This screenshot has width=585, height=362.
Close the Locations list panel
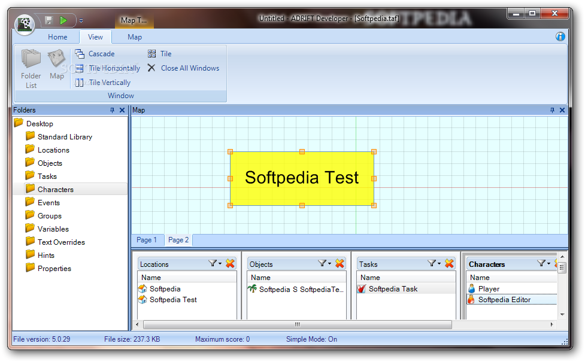pos(230,264)
